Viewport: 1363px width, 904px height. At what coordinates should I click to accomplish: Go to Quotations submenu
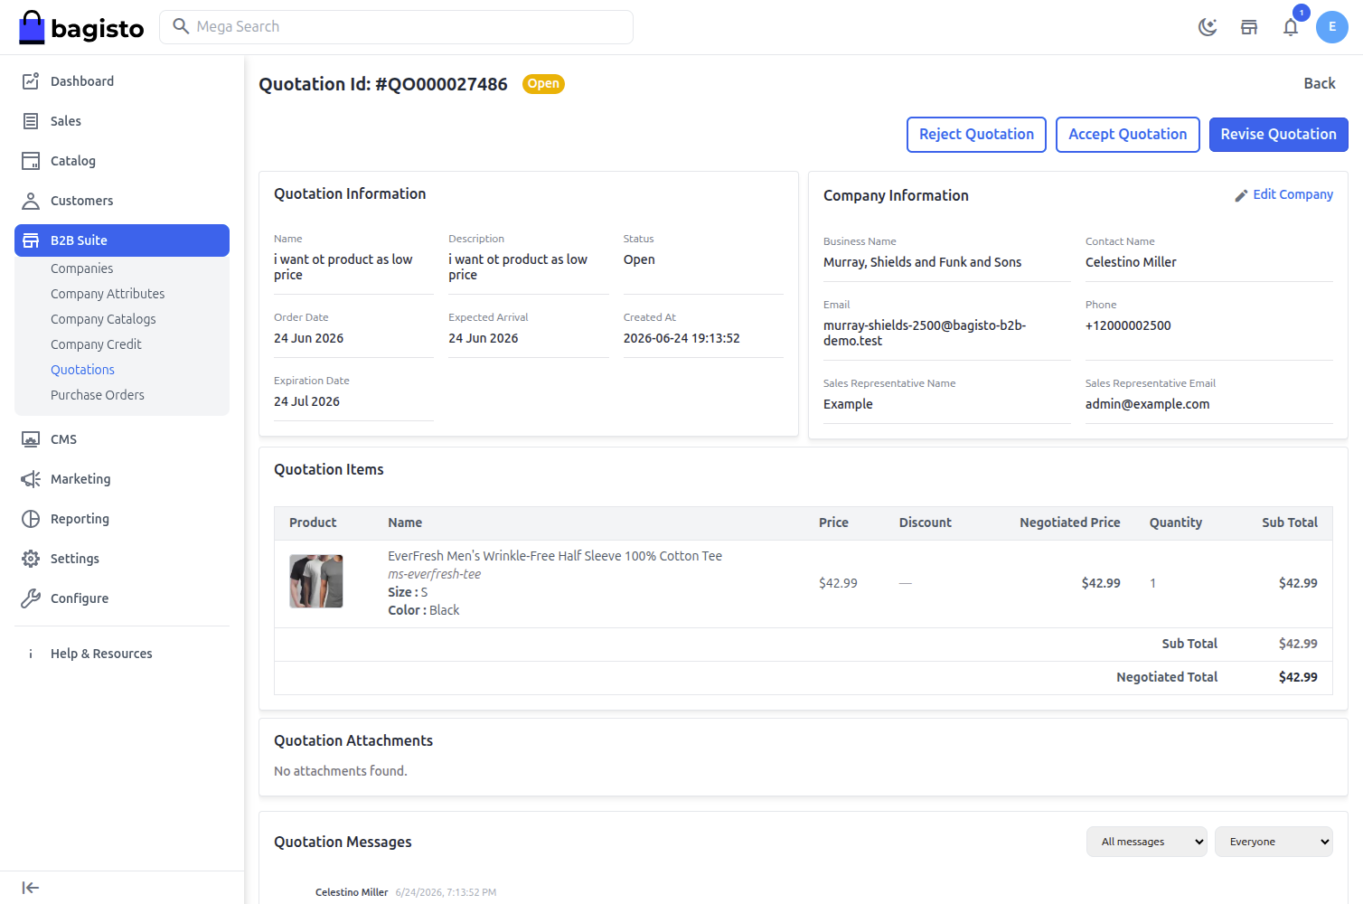click(82, 370)
